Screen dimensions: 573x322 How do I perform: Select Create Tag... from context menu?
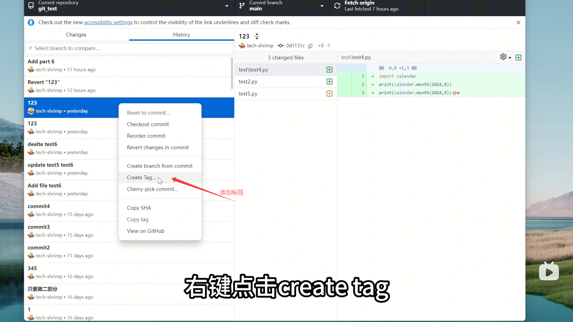[x=141, y=178]
